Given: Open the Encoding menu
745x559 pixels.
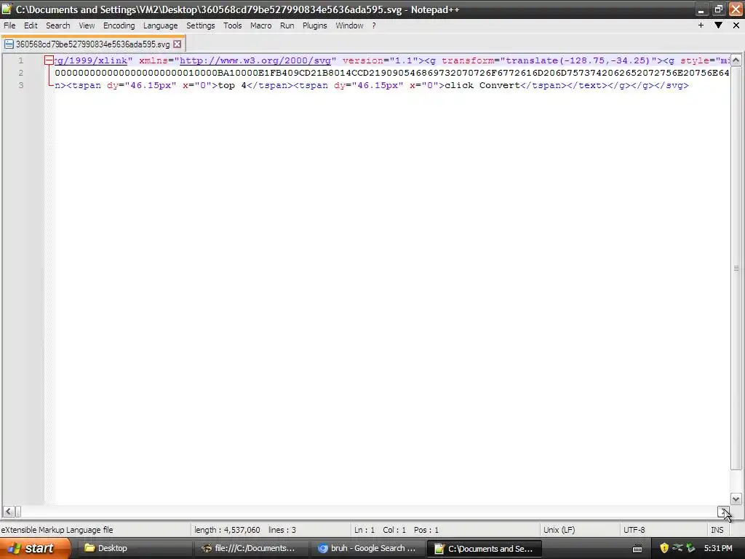Looking at the screenshot, I should coord(119,25).
